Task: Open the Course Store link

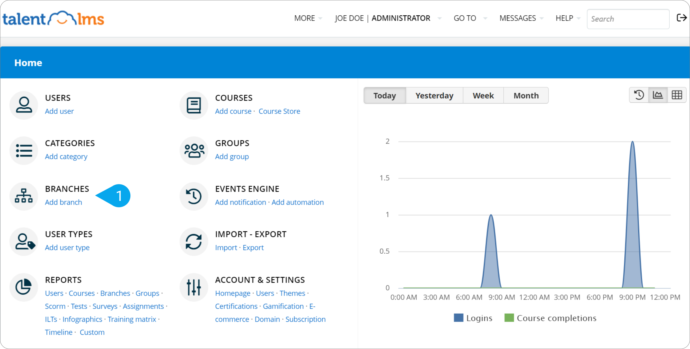Action: coord(279,111)
